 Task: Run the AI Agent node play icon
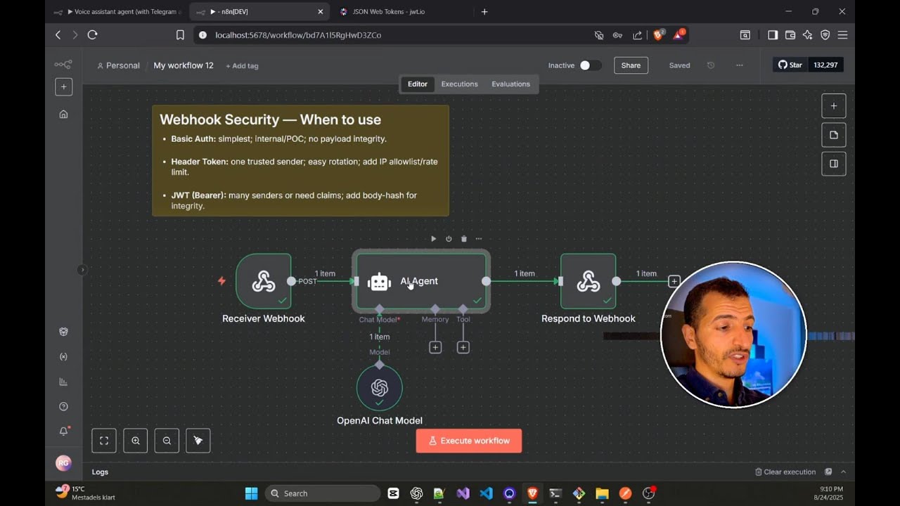tap(433, 239)
